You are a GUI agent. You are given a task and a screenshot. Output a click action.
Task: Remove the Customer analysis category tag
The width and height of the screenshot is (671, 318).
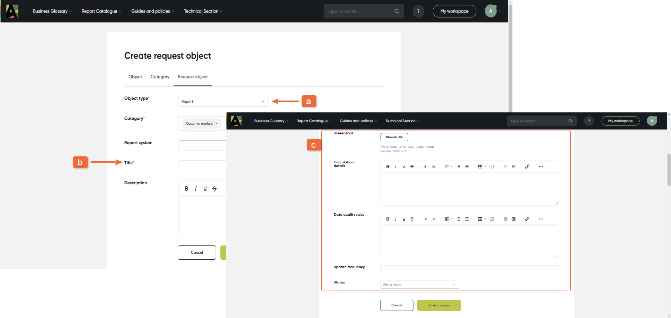(x=216, y=123)
